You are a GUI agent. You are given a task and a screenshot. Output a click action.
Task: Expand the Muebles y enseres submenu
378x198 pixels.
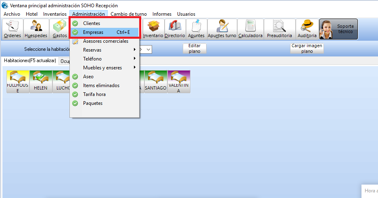(105, 68)
